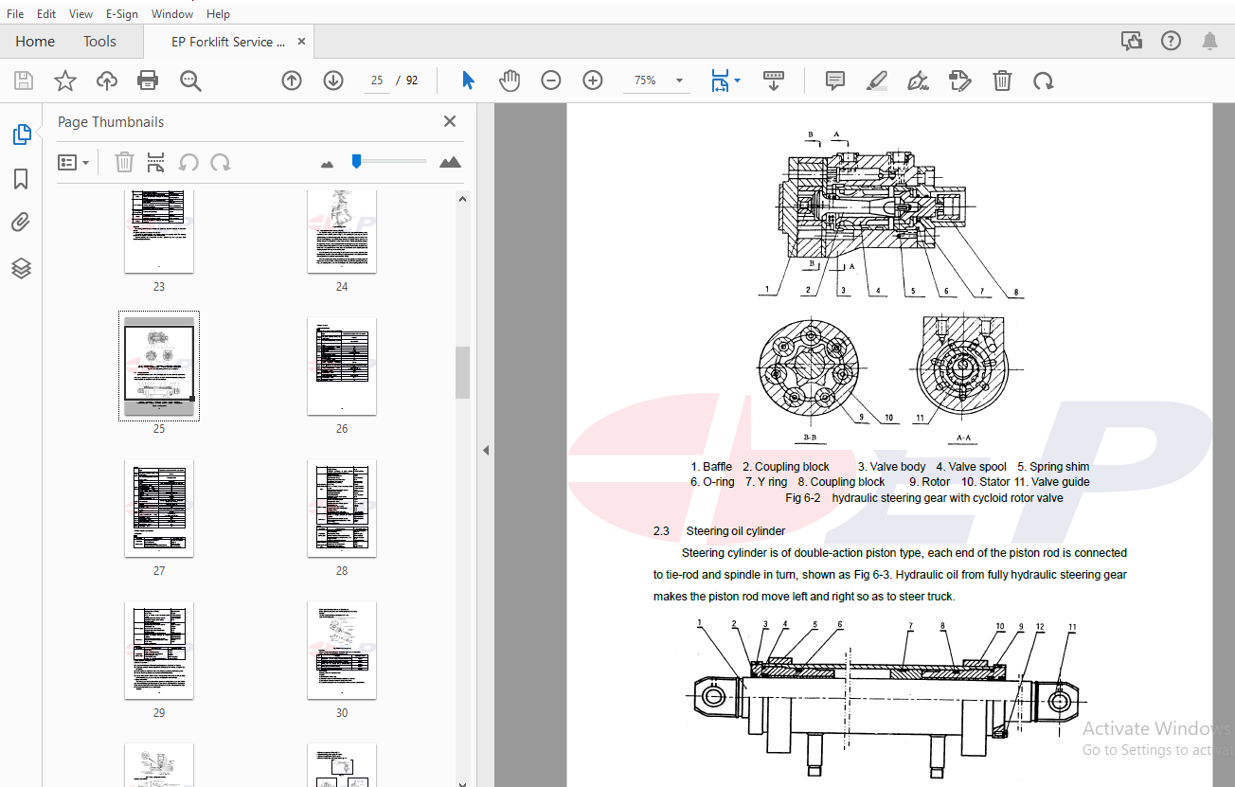The width and height of the screenshot is (1235, 787).
Task: Open the Attachments paperclip panel
Action: point(22,224)
